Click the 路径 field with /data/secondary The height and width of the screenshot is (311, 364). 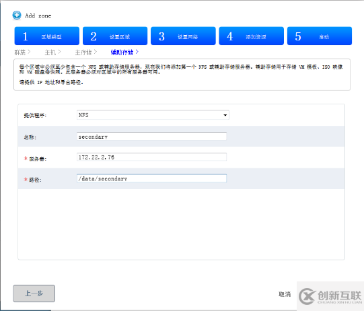(x=151, y=178)
